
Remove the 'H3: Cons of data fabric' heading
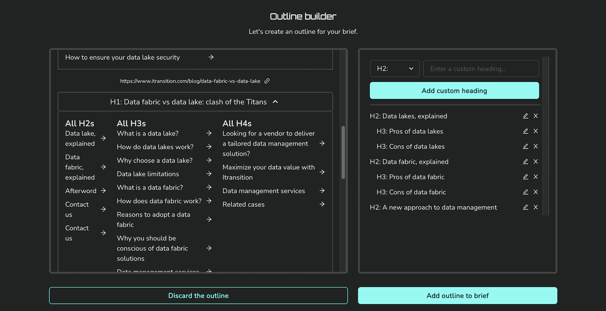[536, 192]
